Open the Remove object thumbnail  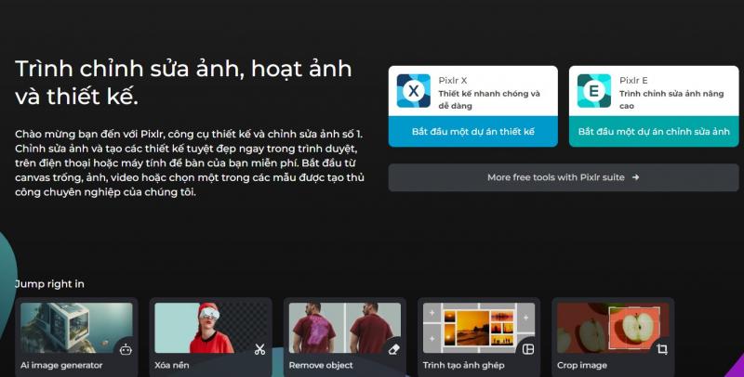click(x=345, y=328)
